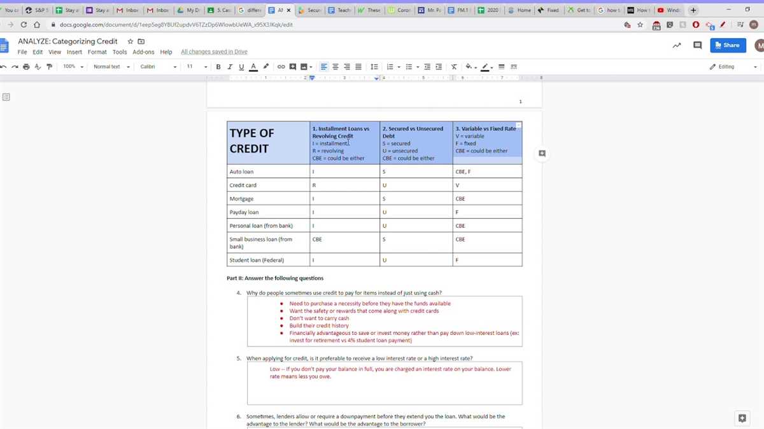Open comment history icon near Share
The image size is (764, 429).
point(697,45)
